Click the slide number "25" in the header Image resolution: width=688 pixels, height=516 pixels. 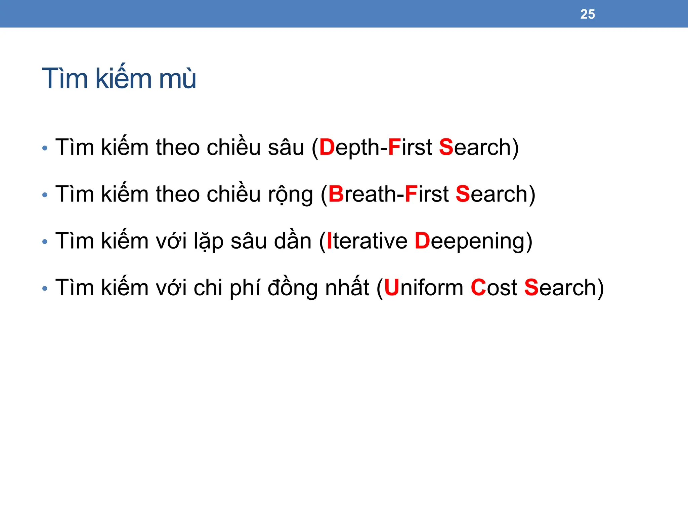[x=588, y=14]
